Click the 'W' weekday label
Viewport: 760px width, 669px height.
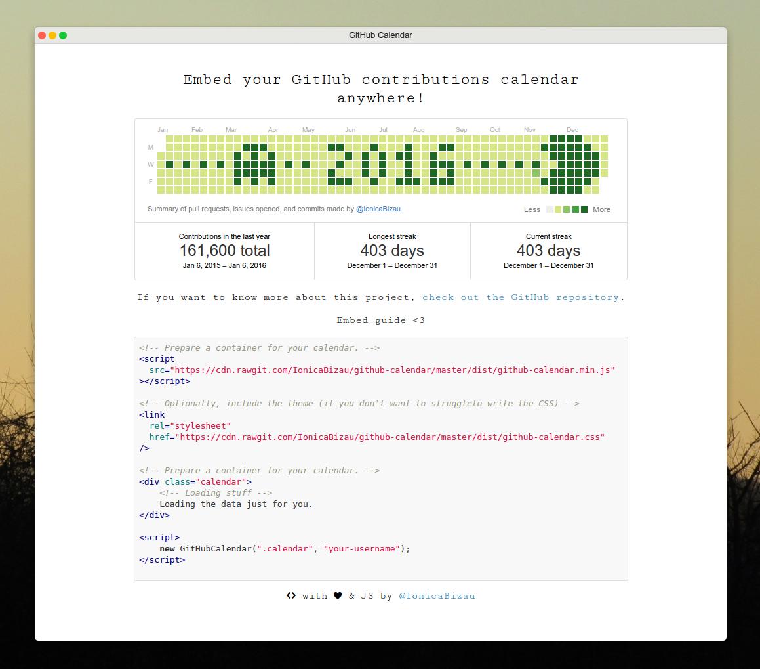[151, 165]
